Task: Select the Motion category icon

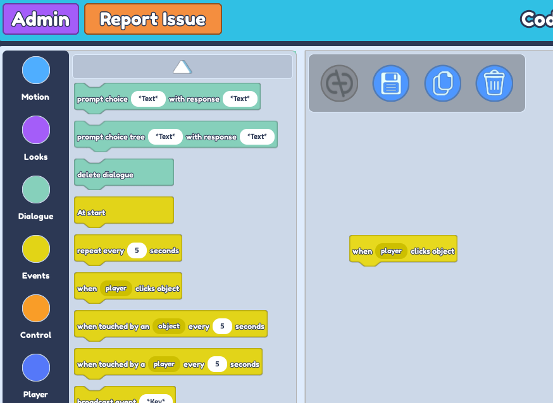Action: (35, 71)
